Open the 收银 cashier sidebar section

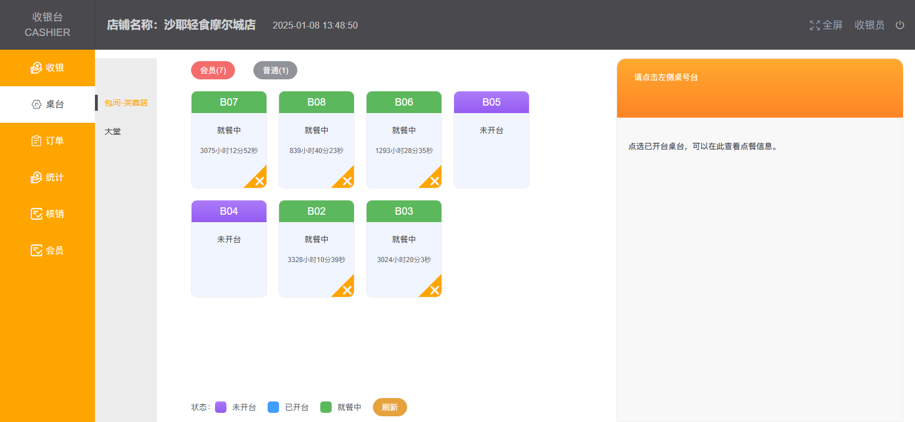(x=47, y=68)
